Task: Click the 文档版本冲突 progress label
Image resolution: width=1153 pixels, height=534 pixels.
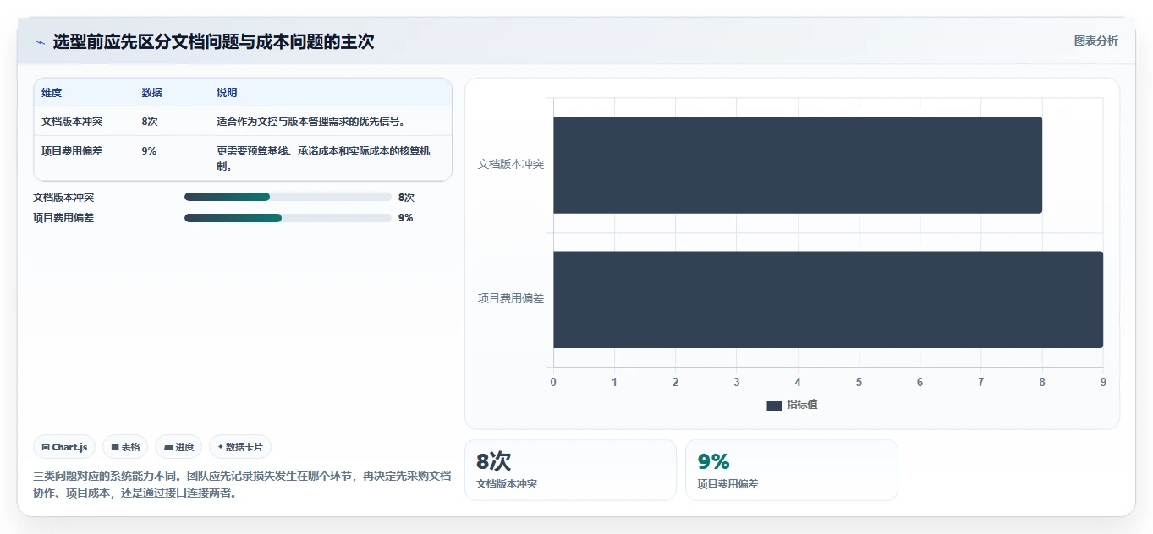Action: pyautogui.click(x=63, y=197)
